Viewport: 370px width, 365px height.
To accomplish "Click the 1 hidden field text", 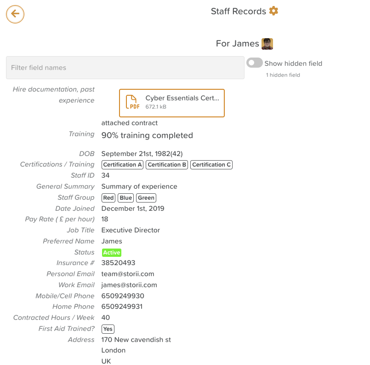I will [283, 75].
